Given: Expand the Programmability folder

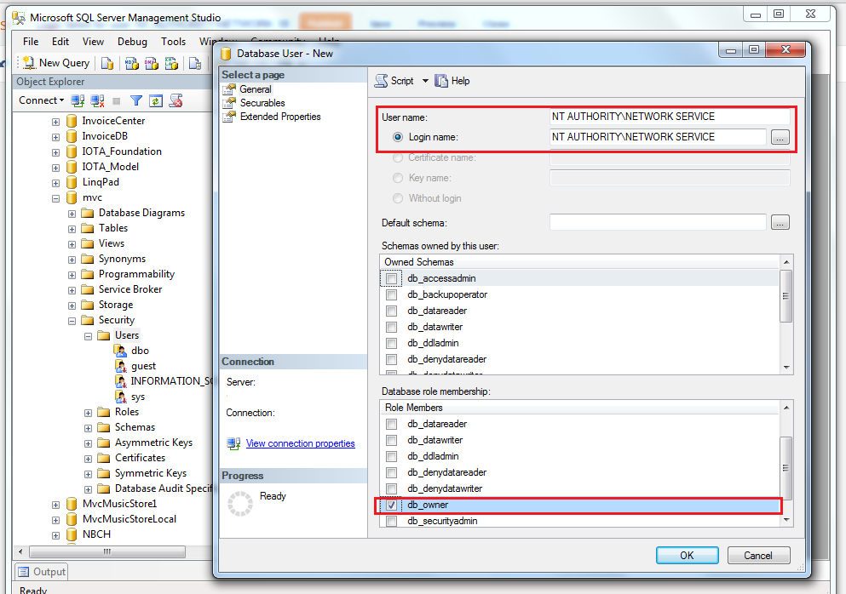Looking at the screenshot, I should point(72,275).
